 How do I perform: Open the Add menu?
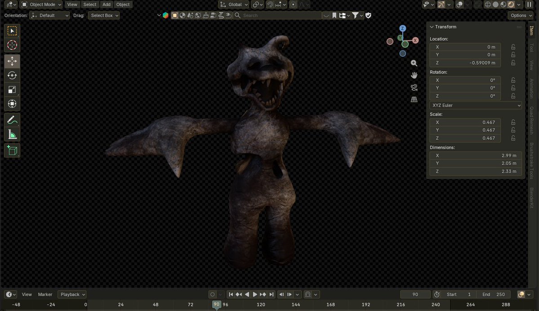pyautogui.click(x=107, y=4)
